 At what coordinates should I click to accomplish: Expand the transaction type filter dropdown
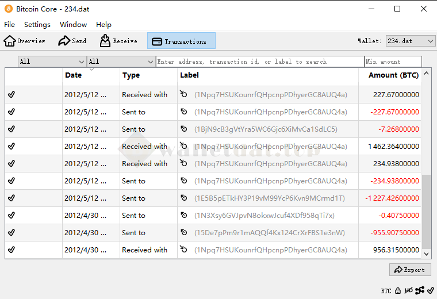pos(121,62)
